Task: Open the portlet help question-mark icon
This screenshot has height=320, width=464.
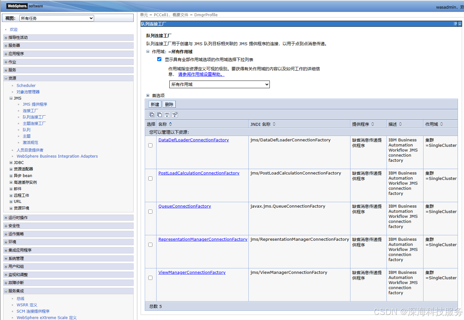Action: point(455,24)
